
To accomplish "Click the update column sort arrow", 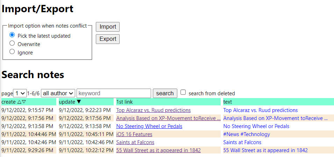I will (79, 102).
